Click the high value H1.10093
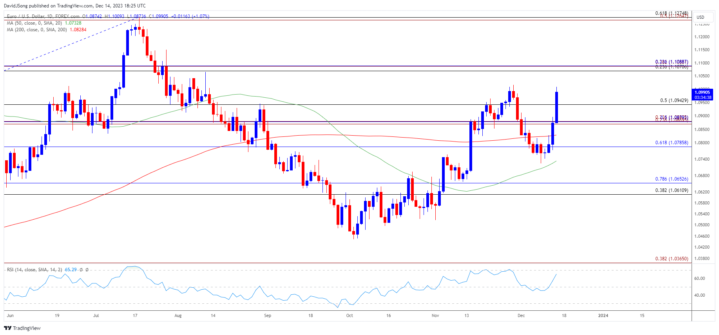719x335 pixels. coord(114,16)
